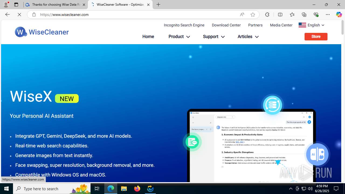Open a new tab with plus

pos(158,5)
